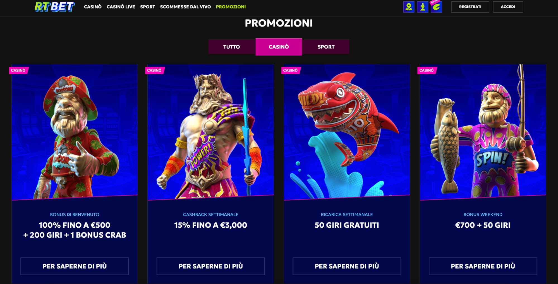Click the ACCEDI button
558x284 pixels.
pyautogui.click(x=508, y=7)
